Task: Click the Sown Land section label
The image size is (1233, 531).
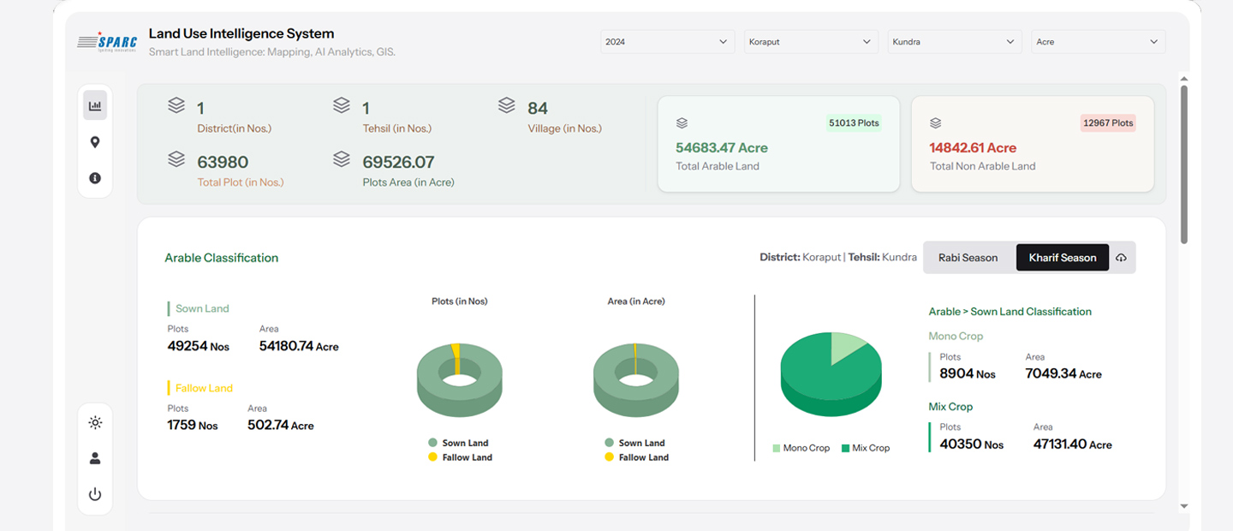Action: 202,308
